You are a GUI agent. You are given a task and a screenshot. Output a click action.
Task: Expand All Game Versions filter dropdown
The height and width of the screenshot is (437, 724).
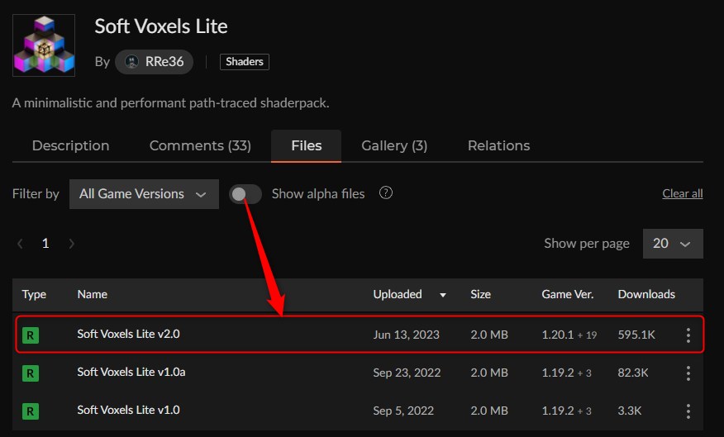[144, 194]
